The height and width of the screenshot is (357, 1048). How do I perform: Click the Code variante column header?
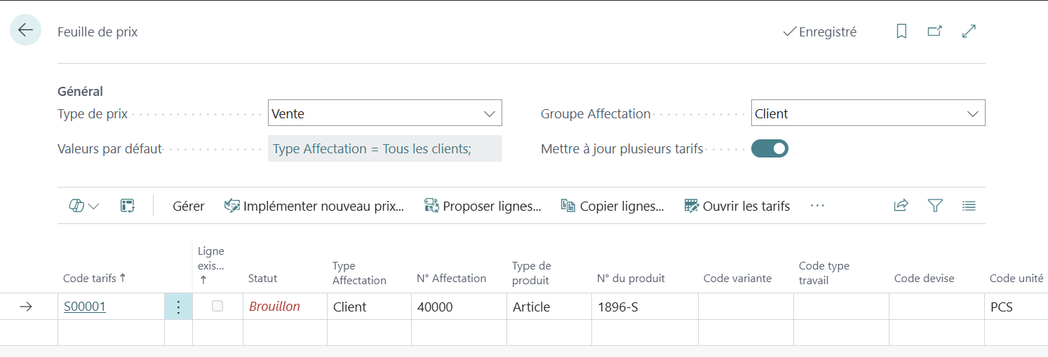pos(737,279)
